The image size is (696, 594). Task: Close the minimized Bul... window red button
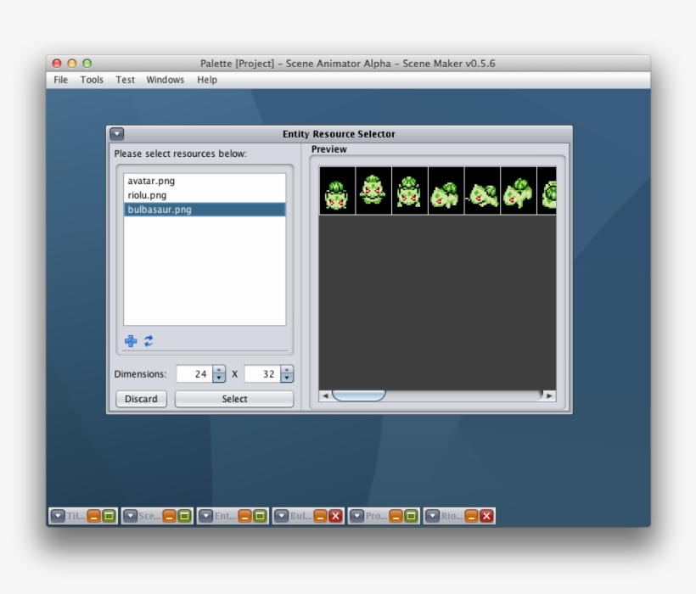[335, 516]
